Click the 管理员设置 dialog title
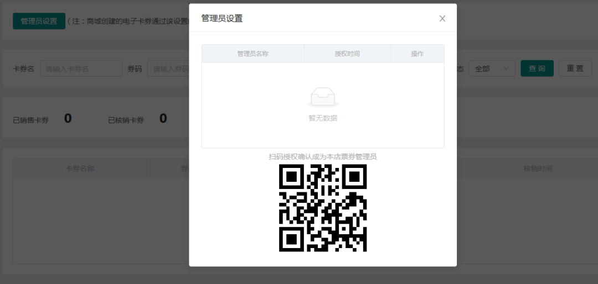598x284 pixels. pos(222,18)
